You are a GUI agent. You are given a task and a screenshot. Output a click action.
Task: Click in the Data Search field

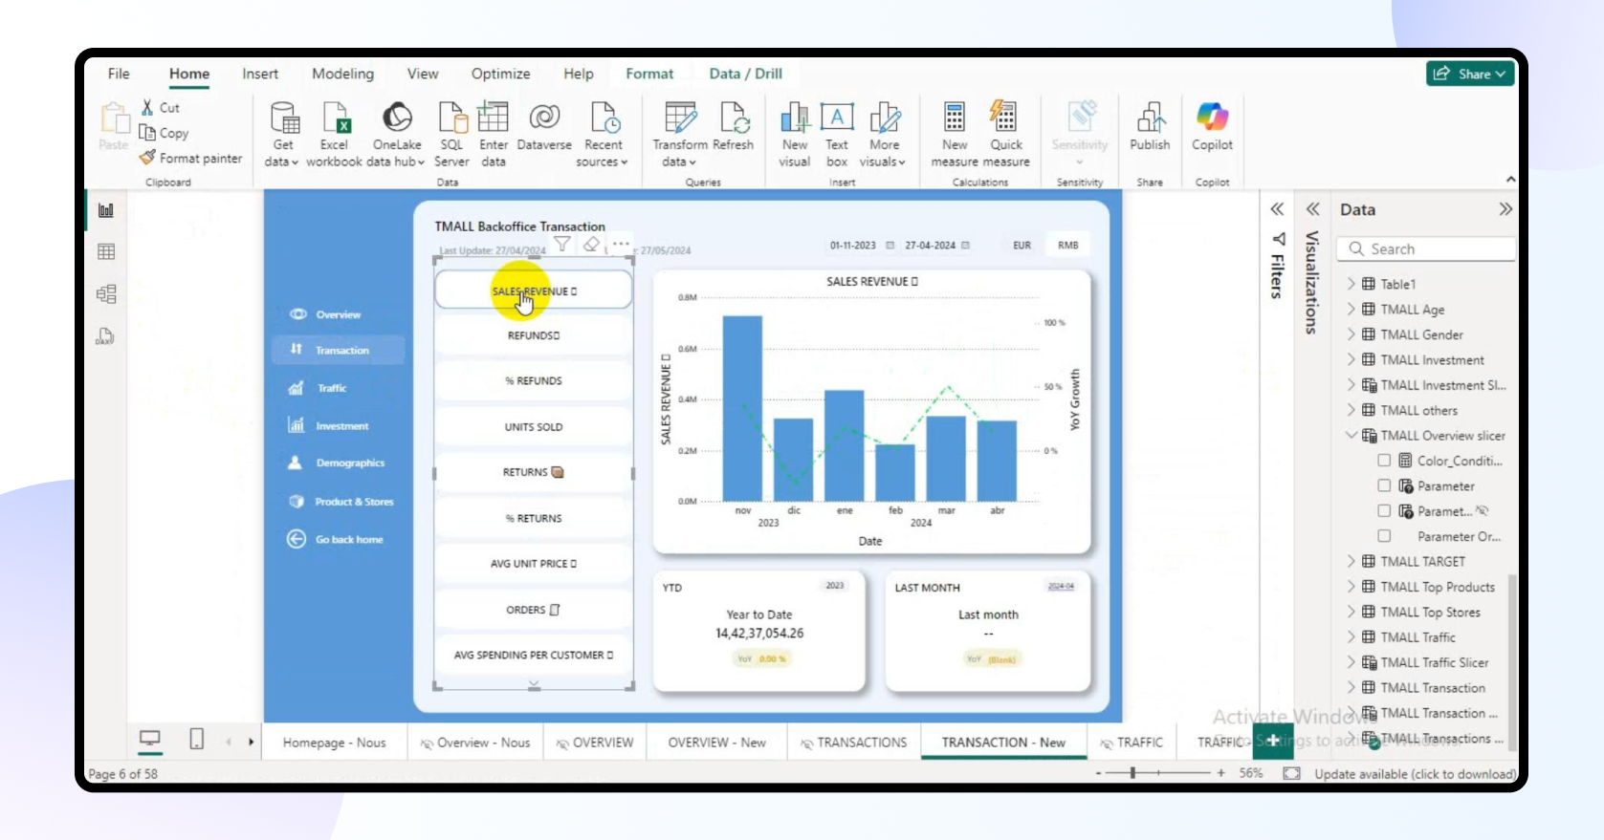pos(1426,248)
